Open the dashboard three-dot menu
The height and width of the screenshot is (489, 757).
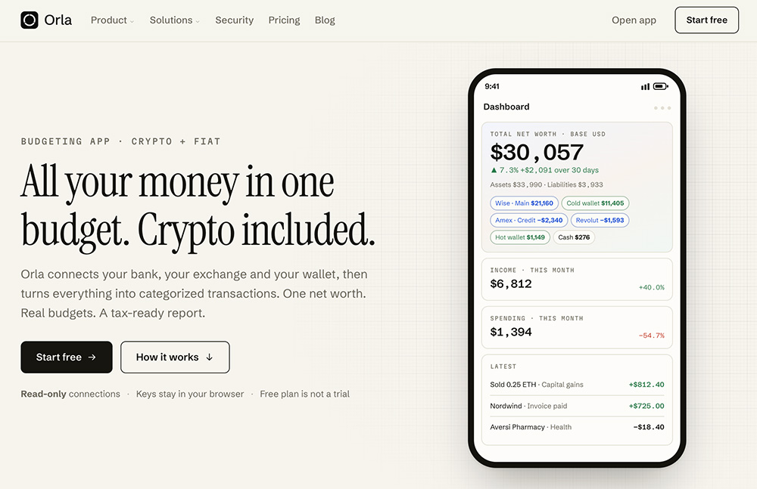[662, 107]
